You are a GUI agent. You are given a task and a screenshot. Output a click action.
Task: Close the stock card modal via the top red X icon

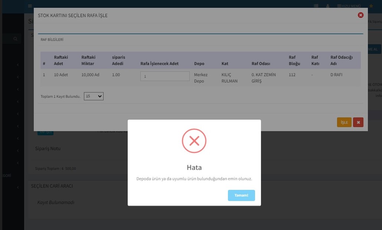tap(360, 15)
